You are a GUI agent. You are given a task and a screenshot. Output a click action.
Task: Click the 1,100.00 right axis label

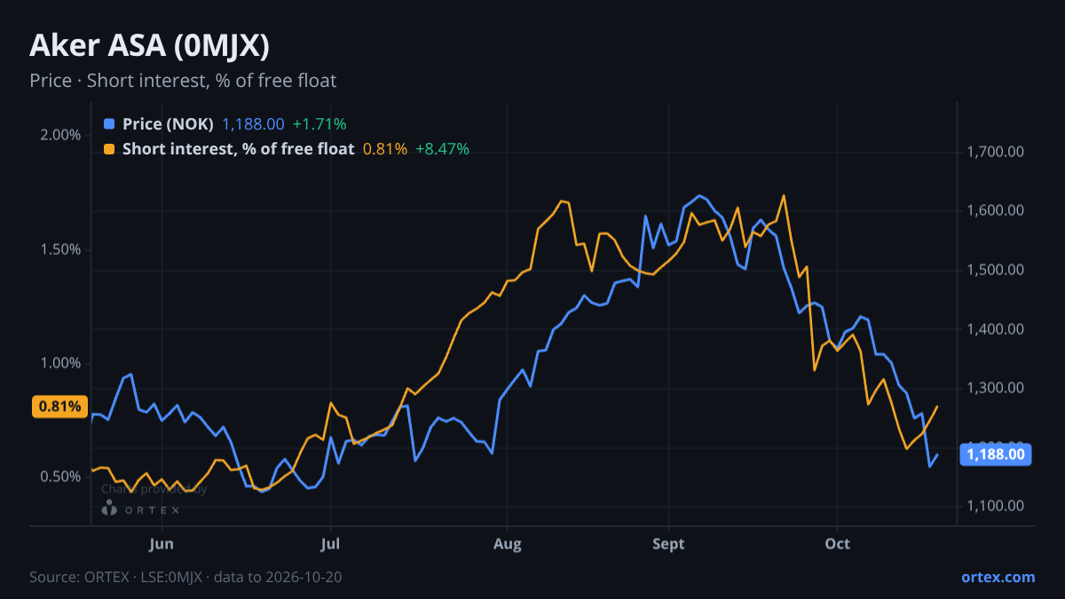click(995, 506)
